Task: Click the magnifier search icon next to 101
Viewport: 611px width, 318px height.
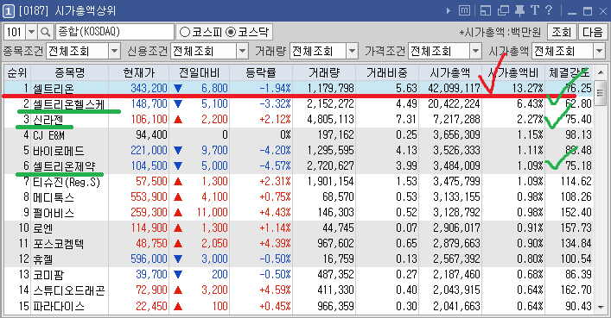Action: pyautogui.click(x=46, y=32)
